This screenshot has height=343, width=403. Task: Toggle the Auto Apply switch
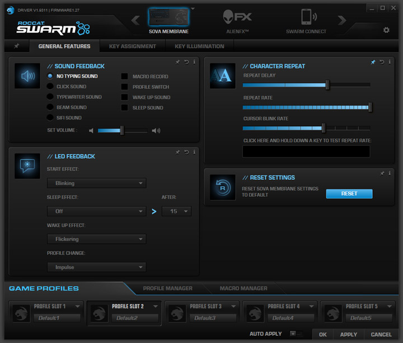(296, 334)
